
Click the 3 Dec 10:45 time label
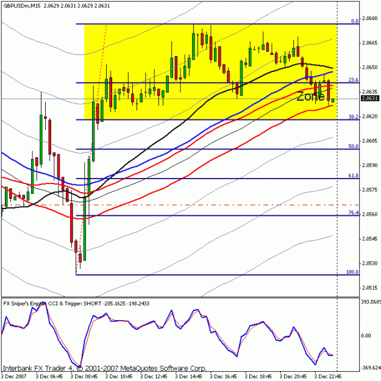click(119, 377)
